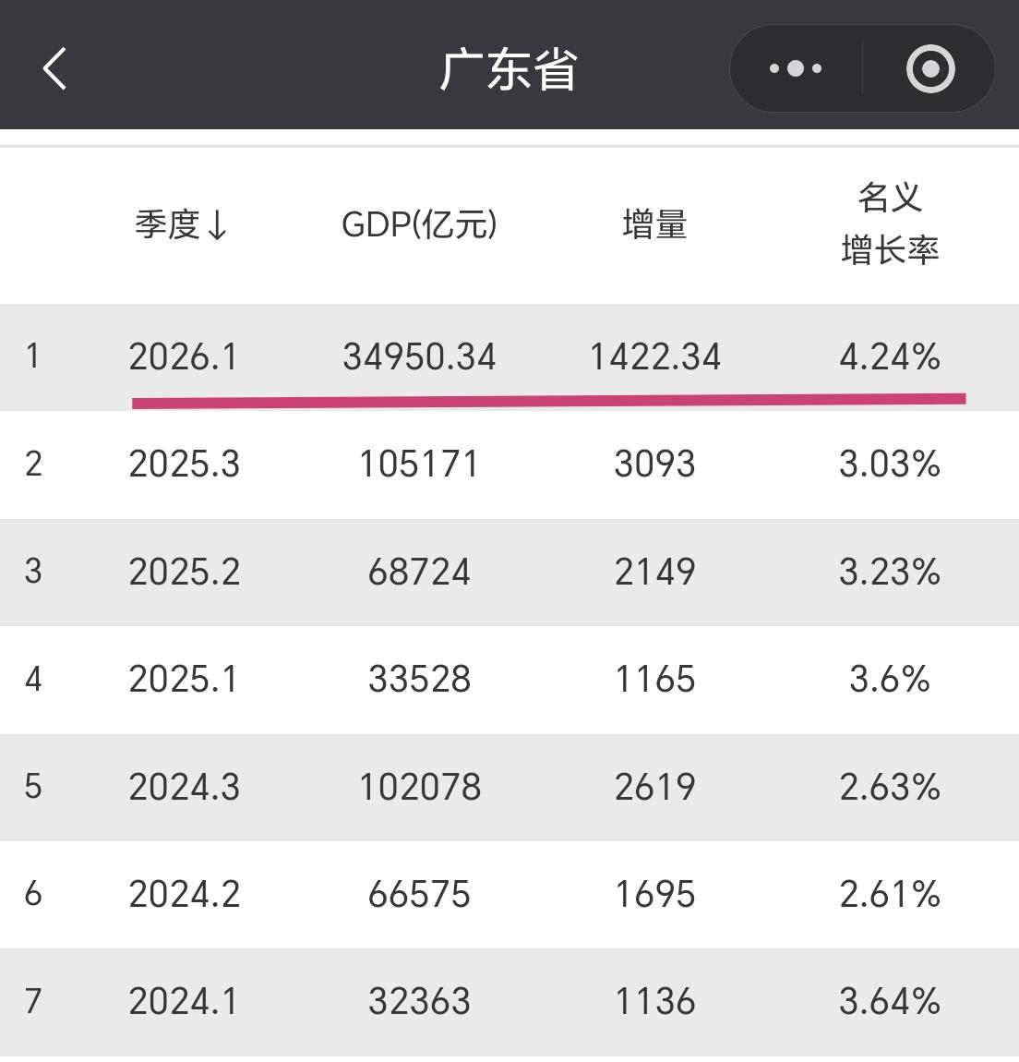
Task: Click the growth rate 4.24%
Action: point(889,356)
